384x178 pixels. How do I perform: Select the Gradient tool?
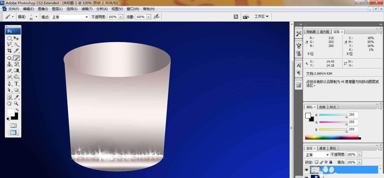17,70
